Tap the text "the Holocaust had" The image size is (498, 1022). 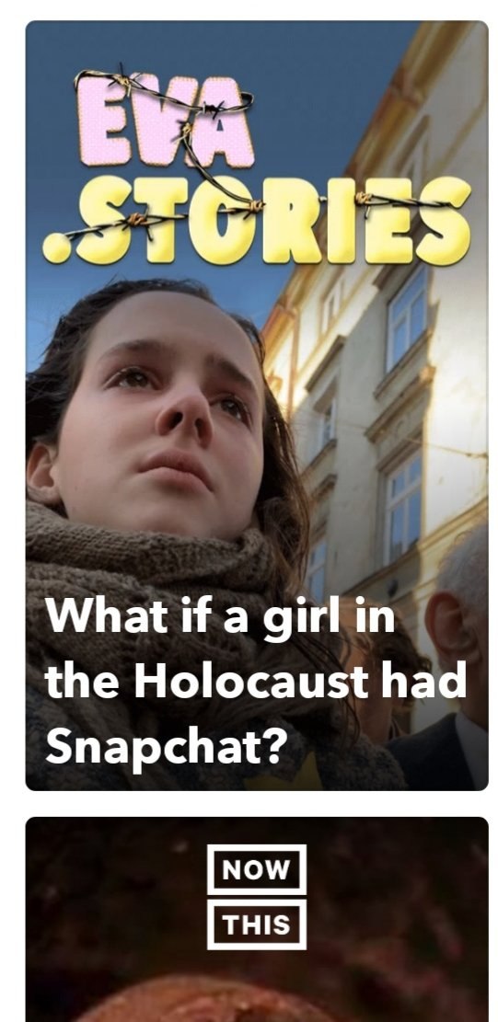[x=256, y=680]
